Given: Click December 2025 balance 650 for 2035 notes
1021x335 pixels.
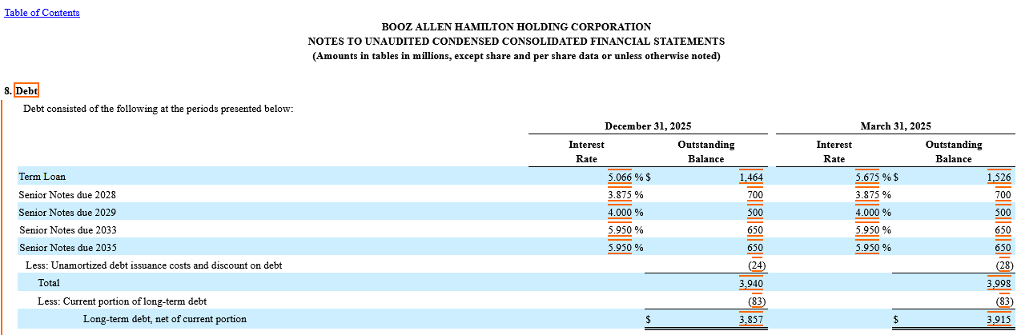Looking at the screenshot, I should 756,247.
